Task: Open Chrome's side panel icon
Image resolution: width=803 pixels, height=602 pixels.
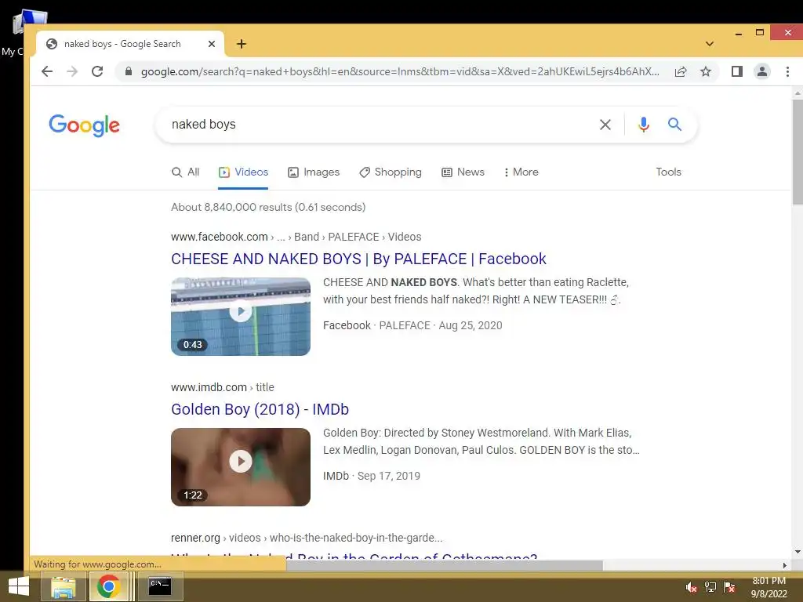Action: 737,71
